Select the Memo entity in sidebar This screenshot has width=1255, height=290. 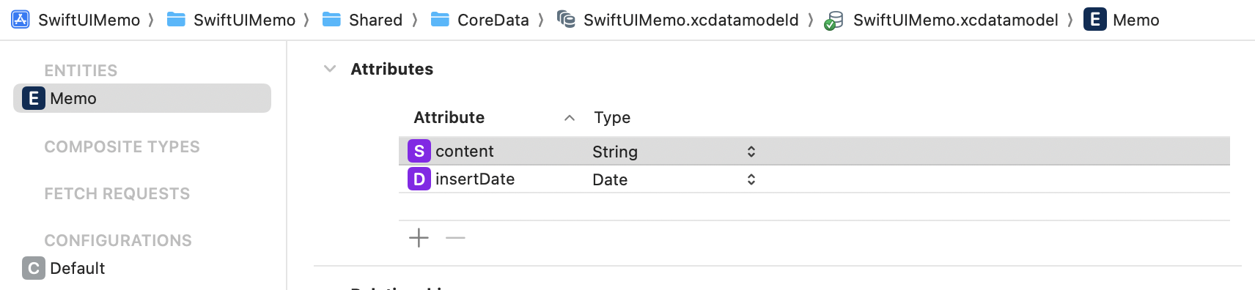[x=142, y=98]
